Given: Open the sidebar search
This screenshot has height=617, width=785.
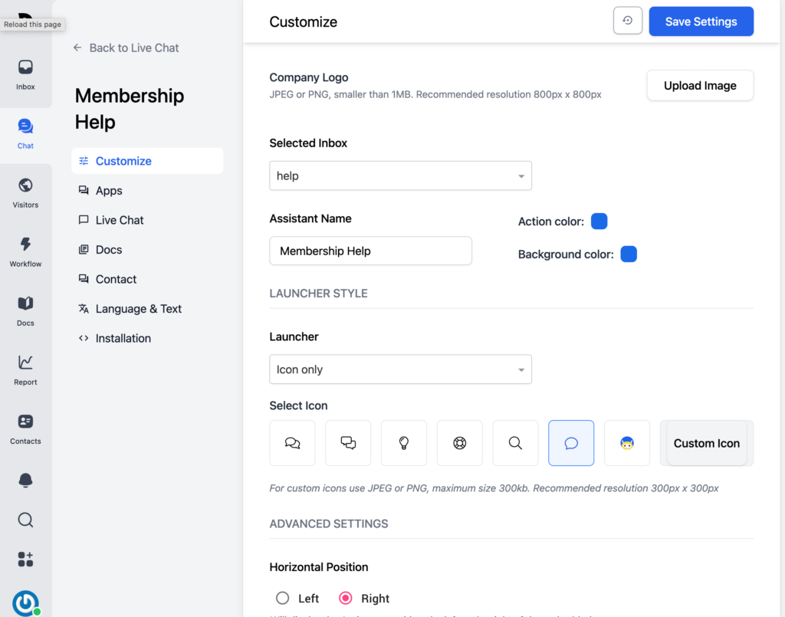Looking at the screenshot, I should [25, 520].
